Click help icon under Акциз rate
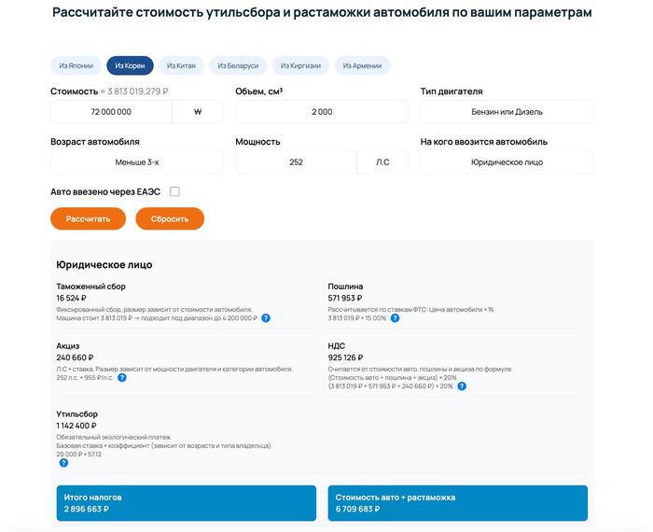Screen dimensions: 653x532 [x=122, y=378]
